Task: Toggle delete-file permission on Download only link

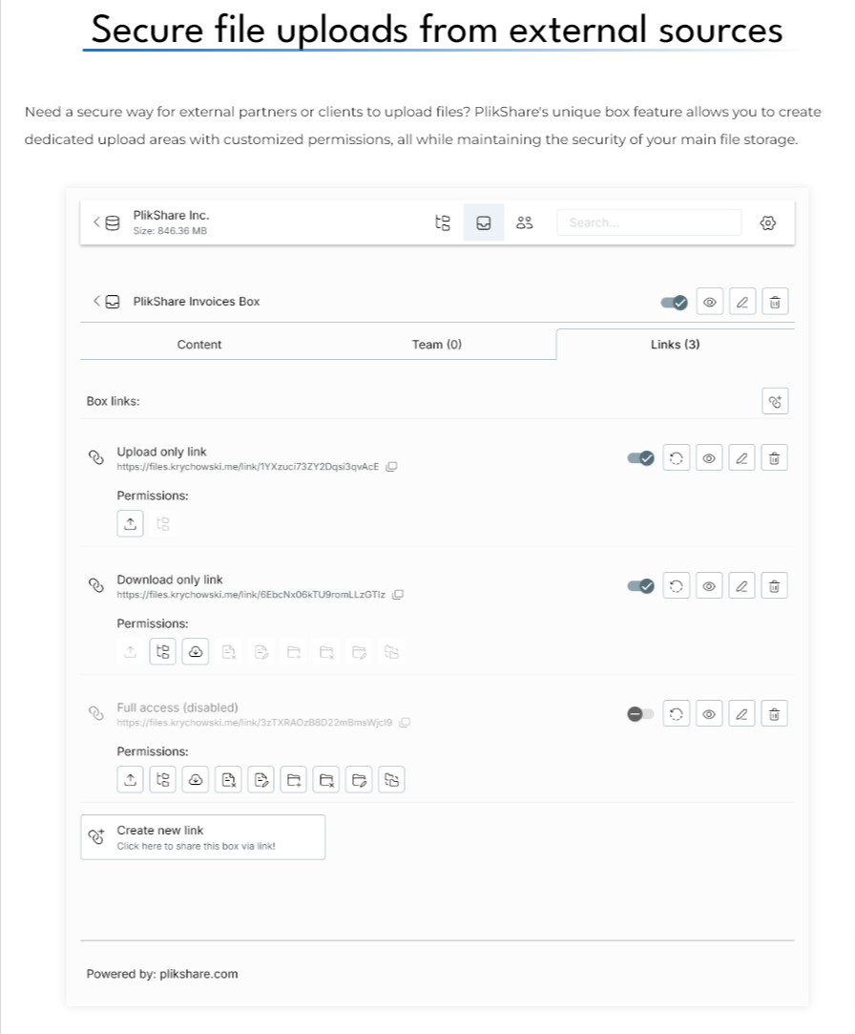Action: [x=229, y=651]
